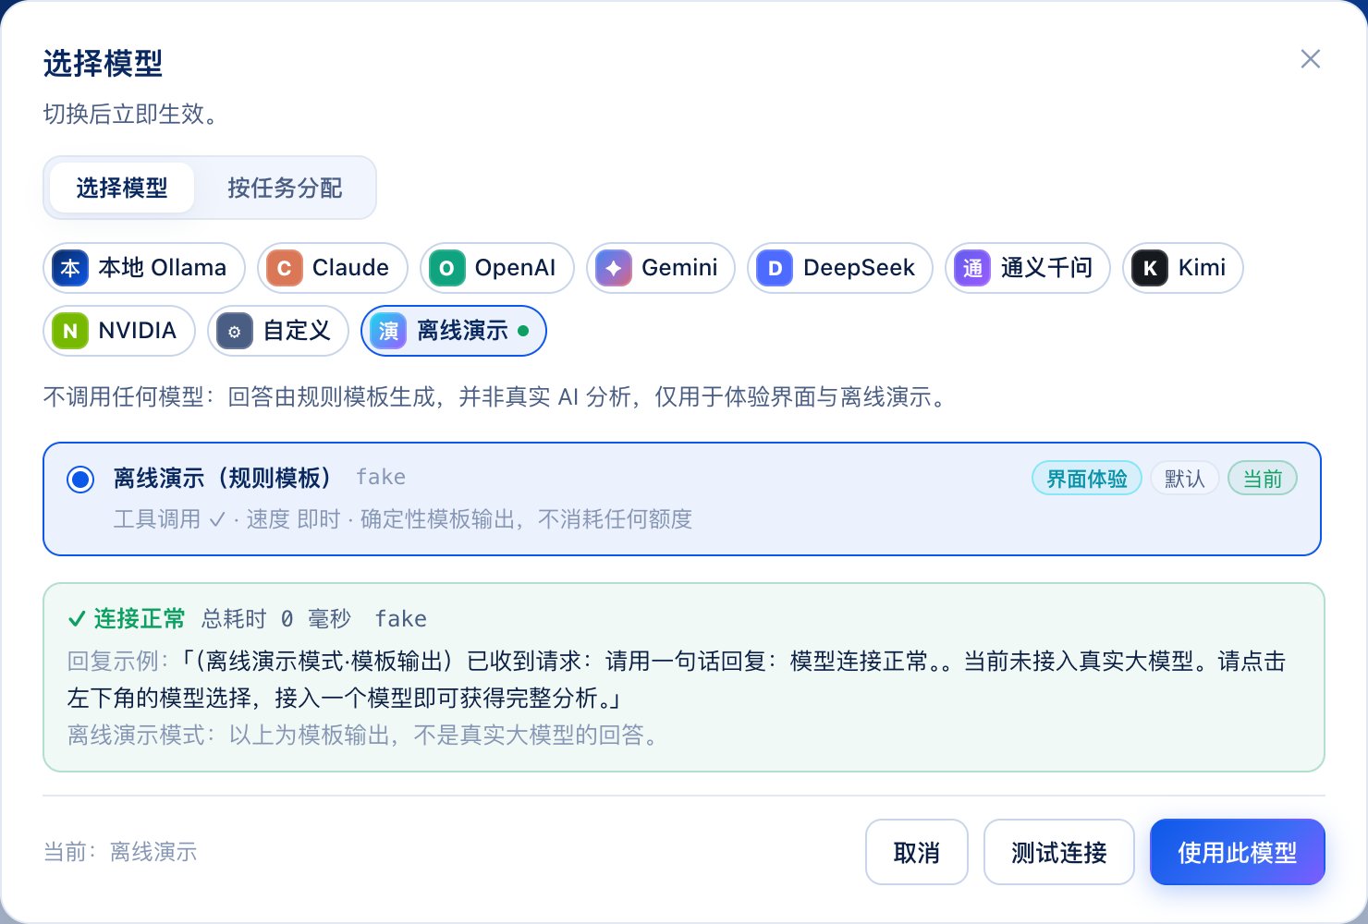Viewport: 1368px width, 924px height.
Task: Close the 选择模型 dialog with X
Action: (1310, 59)
